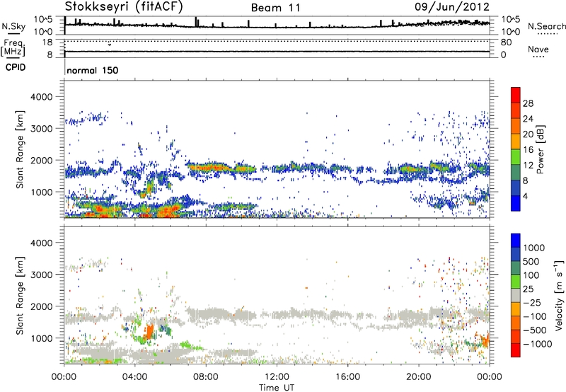Click the "12" value on Power colorbar
Image resolution: width=566 pixels, height=392 pixels.
point(528,166)
